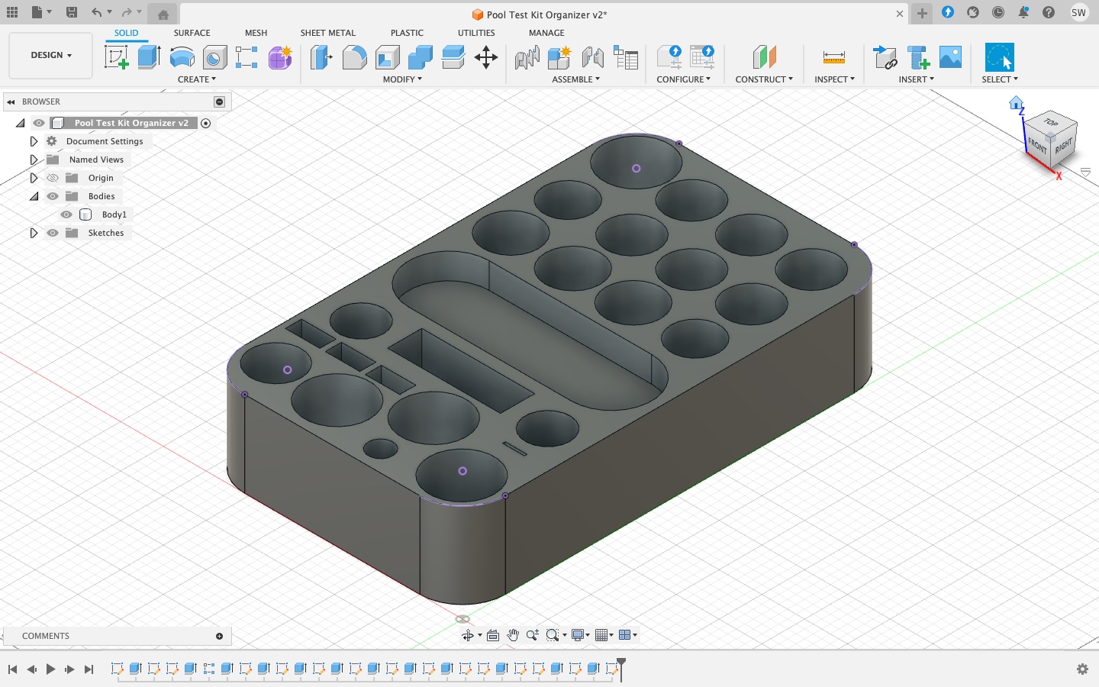This screenshot has width=1099, height=687.
Task: Expand Document Settings in the browser
Action: (x=34, y=141)
